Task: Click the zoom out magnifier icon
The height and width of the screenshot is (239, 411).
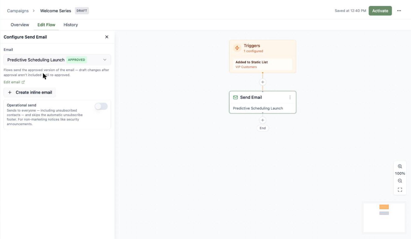Action: pyautogui.click(x=400, y=181)
